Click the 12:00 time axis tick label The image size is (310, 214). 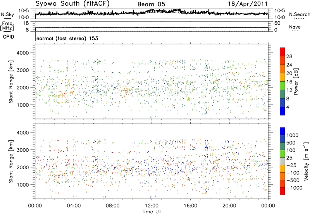(152, 206)
